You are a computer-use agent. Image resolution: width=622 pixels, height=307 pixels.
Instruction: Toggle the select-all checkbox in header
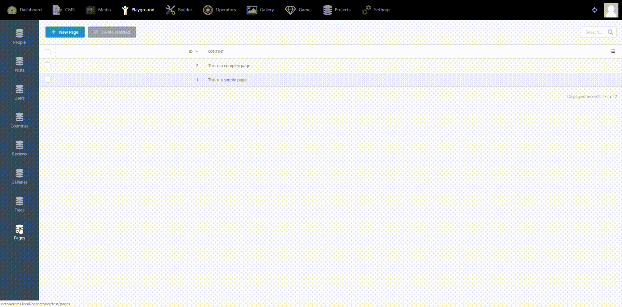tap(48, 52)
